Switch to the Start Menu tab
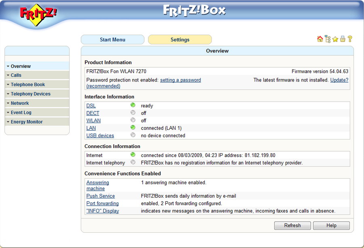This screenshot has height=248, width=364. tap(112, 40)
